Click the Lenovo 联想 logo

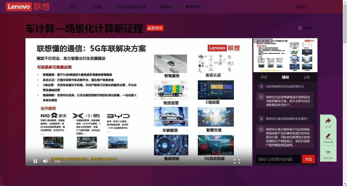[x=28, y=7]
